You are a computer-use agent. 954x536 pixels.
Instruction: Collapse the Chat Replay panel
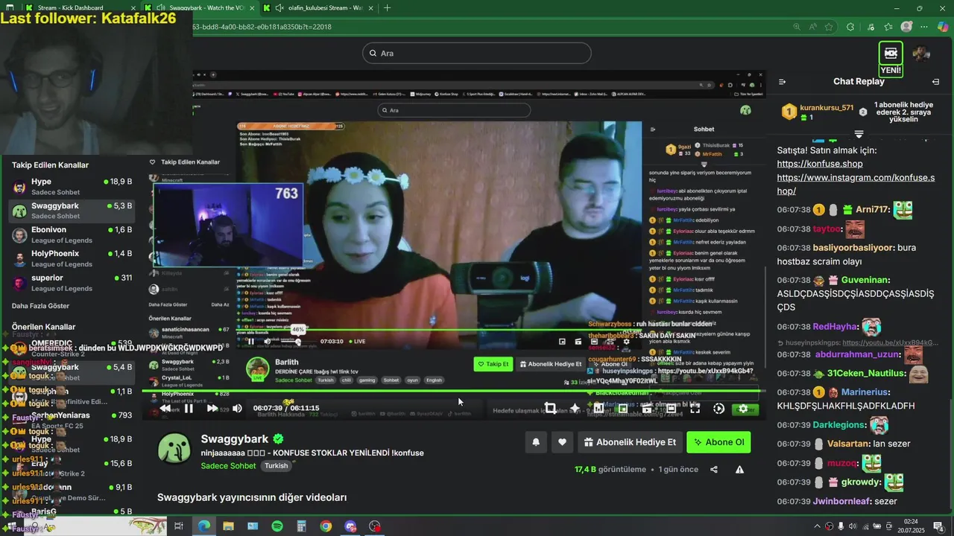pos(782,82)
